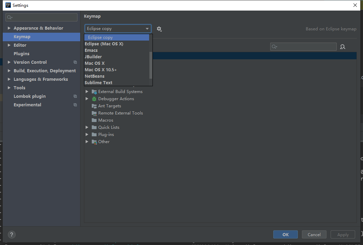Choose the Emacs keymap
This screenshot has width=363, height=245.
click(117, 50)
